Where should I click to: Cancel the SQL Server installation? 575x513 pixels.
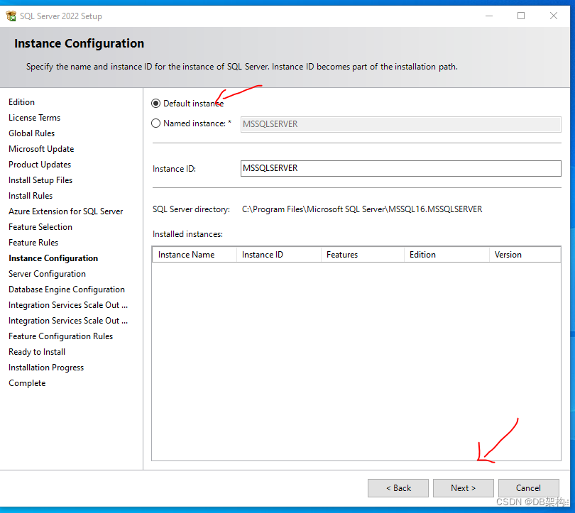tap(528, 487)
